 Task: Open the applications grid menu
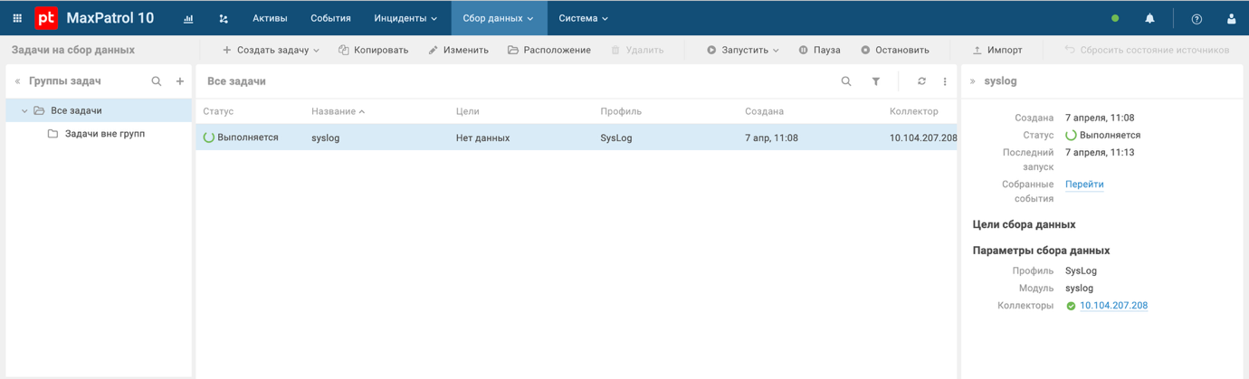click(x=17, y=18)
